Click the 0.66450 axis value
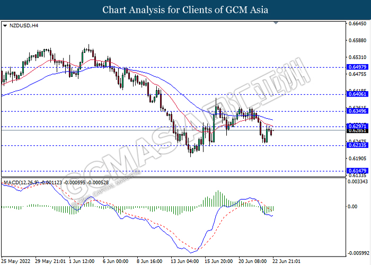Screen dimensions: 371x265 (x=358, y=24)
